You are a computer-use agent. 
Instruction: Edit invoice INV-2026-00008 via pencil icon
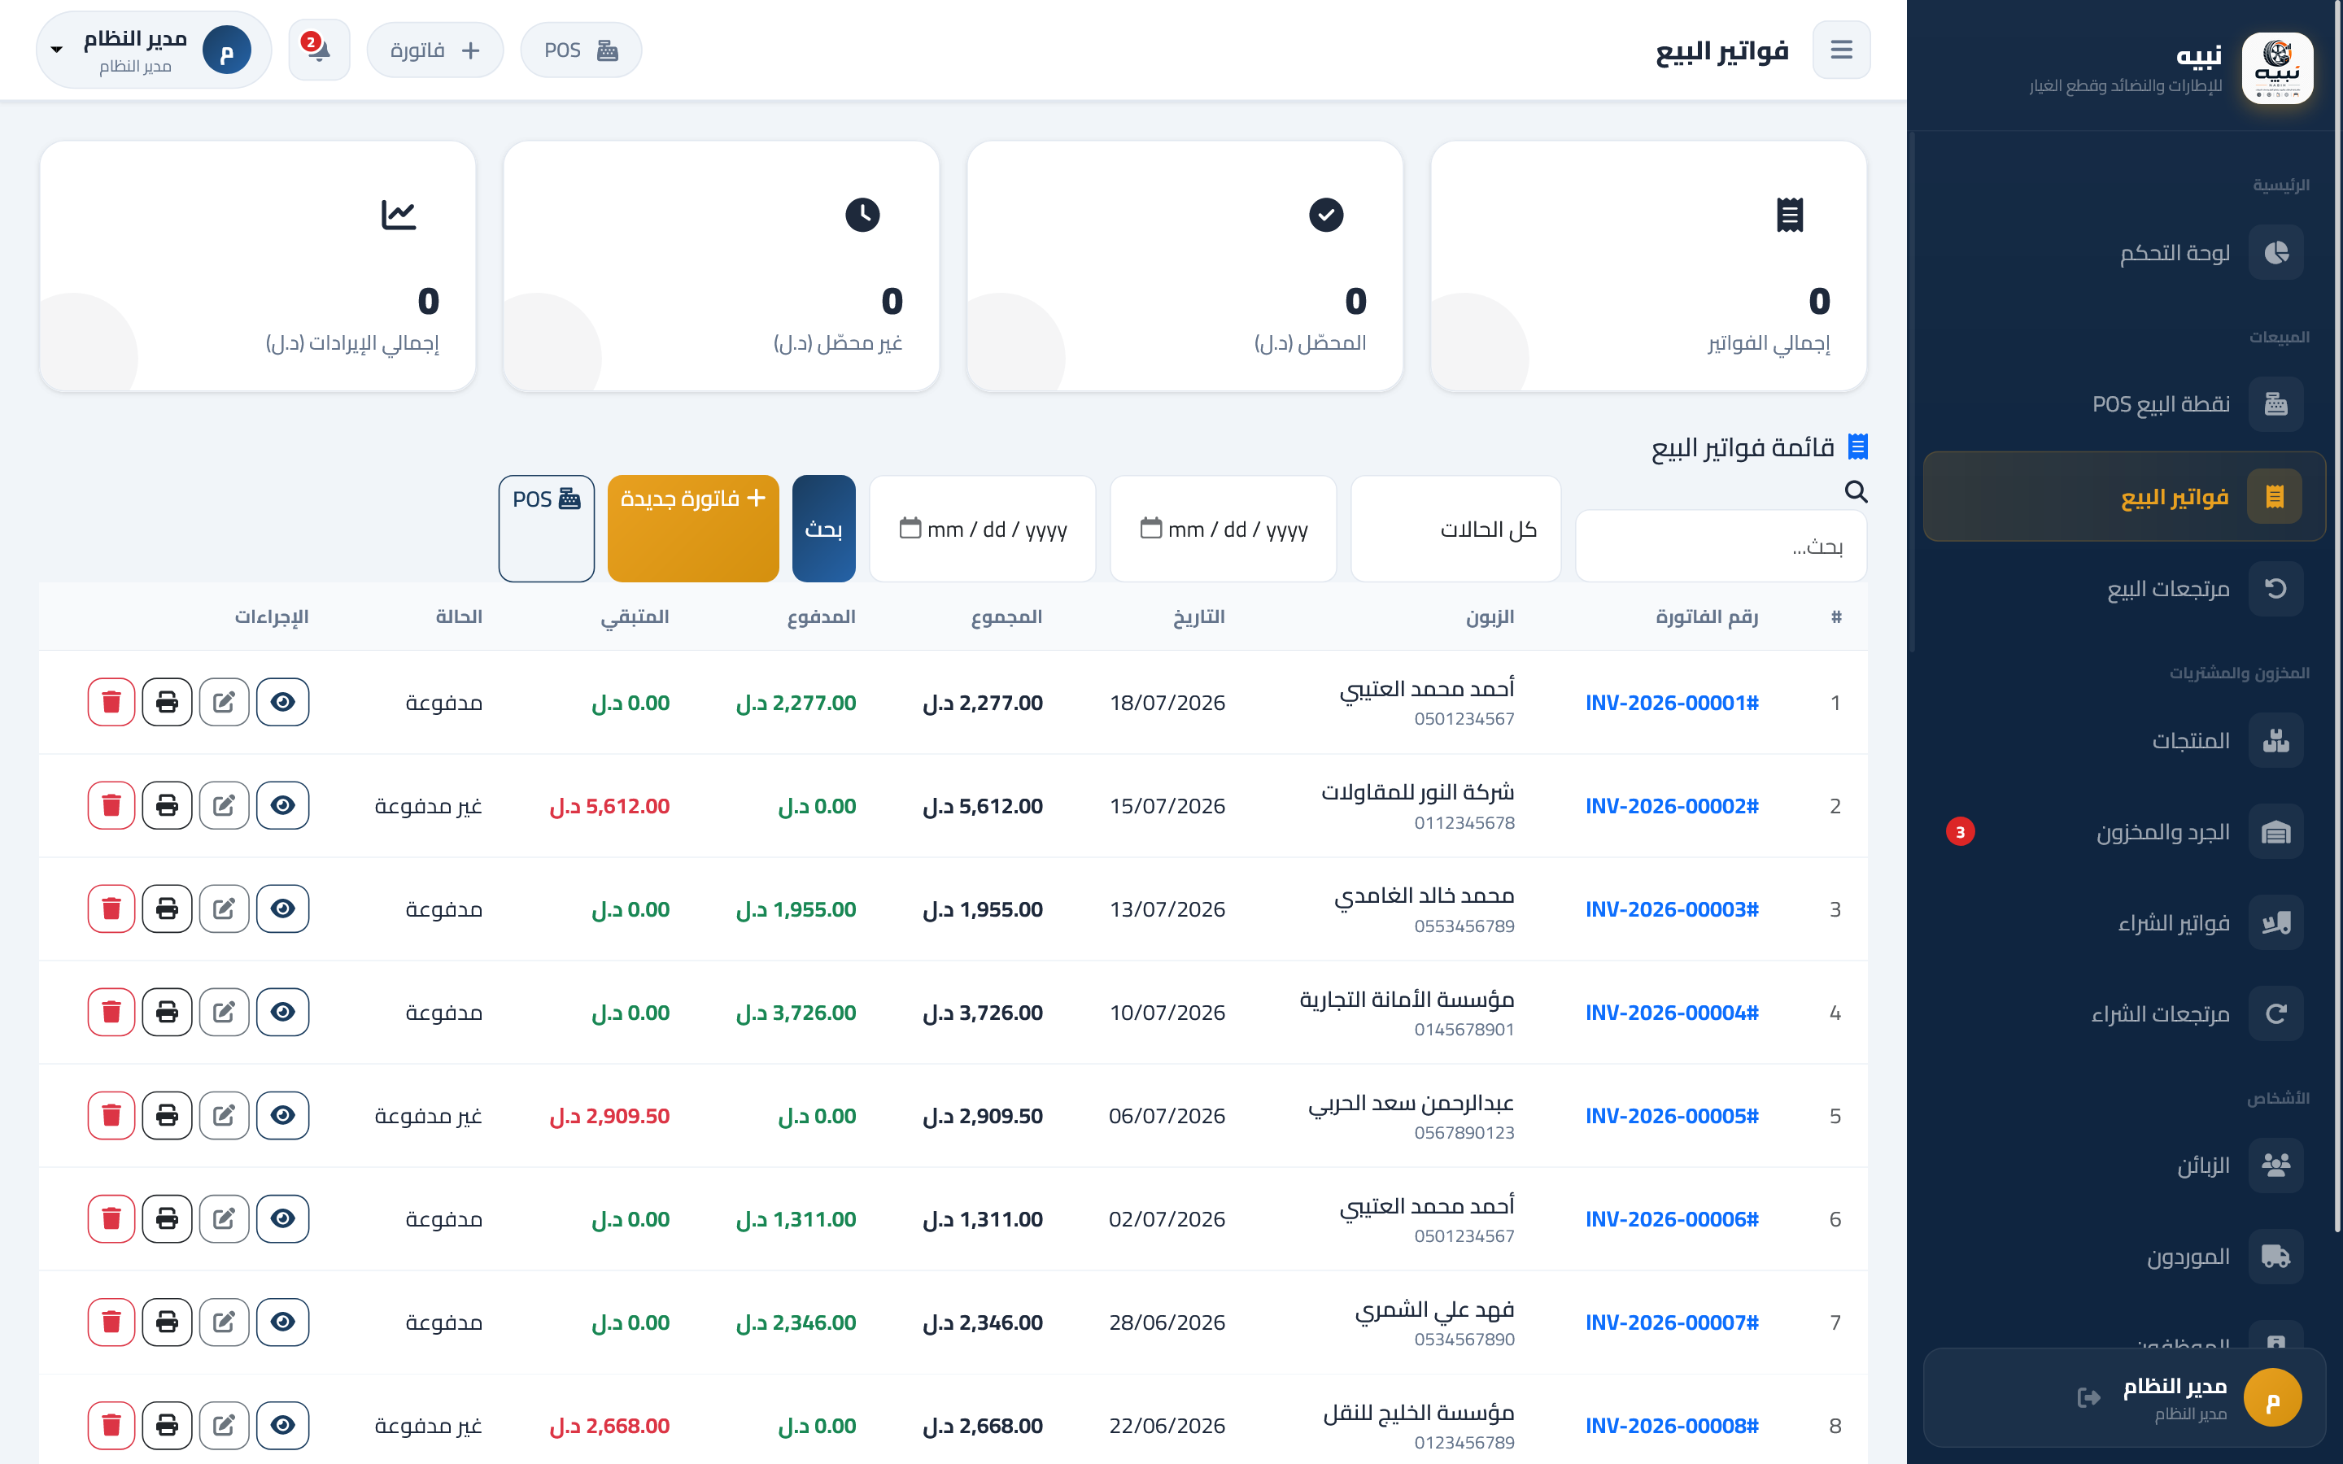pyautogui.click(x=225, y=1425)
